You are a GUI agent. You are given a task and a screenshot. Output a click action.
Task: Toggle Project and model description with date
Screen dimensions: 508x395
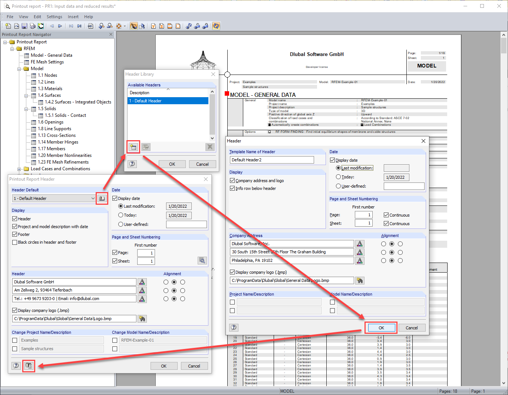pos(15,227)
